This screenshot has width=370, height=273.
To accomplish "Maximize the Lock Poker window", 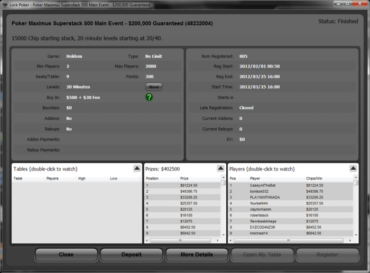I will pos(347,4).
